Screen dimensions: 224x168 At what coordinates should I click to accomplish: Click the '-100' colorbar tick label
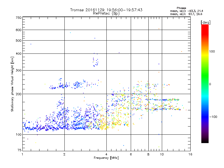pyautogui.click(x=213, y=117)
